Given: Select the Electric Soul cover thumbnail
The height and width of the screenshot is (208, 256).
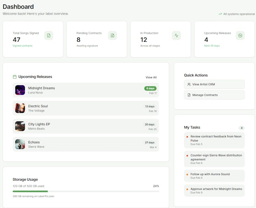Looking at the screenshot, I should pos(20,108).
